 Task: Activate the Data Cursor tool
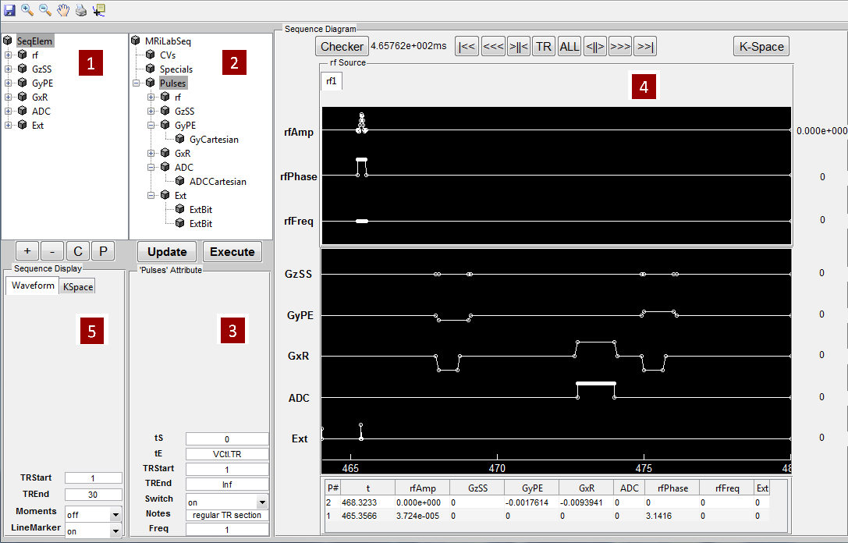tap(98, 10)
